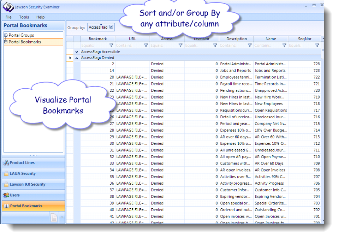338x238 pixels.
Task: Click the vertical scrollbar up arrow
Action: click(322, 38)
